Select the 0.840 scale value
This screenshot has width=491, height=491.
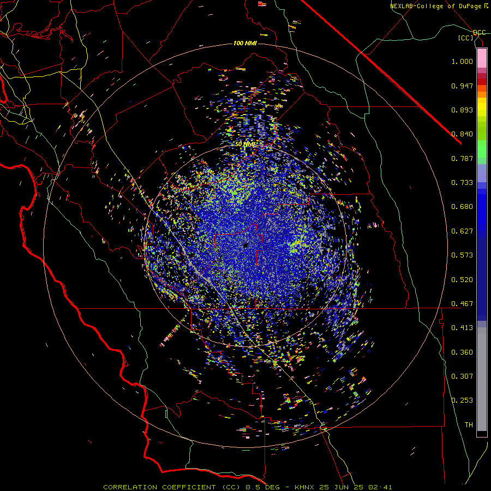pos(462,134)
